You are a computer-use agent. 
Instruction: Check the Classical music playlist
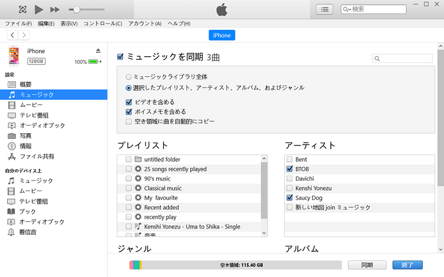tap(128, 188)
